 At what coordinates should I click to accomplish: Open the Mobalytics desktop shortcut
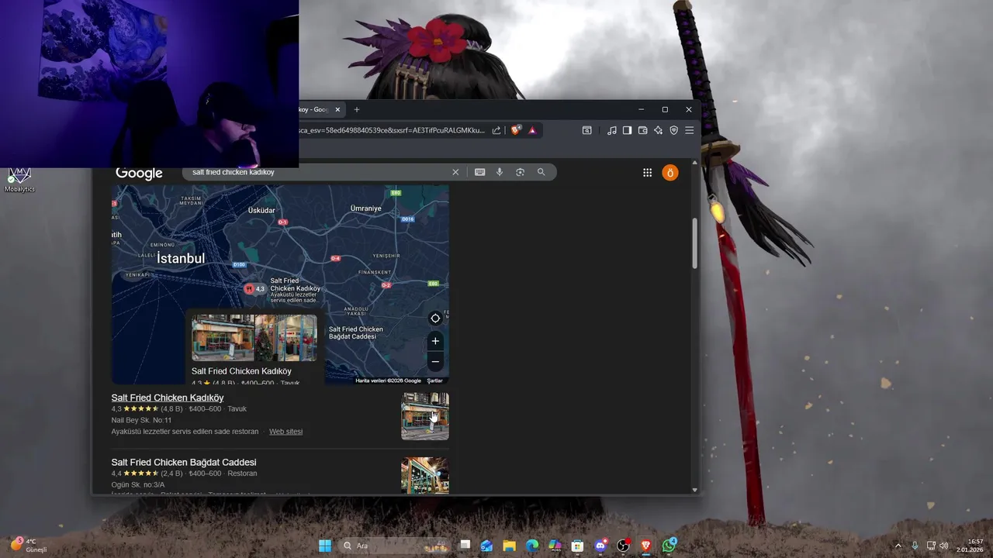19,178
